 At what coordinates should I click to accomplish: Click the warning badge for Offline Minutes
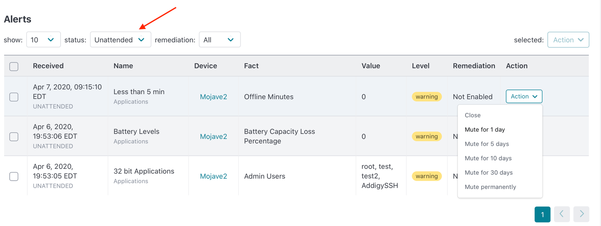click(426, 97)
